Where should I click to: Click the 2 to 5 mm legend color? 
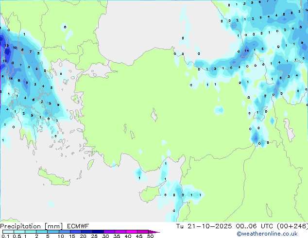click(x=42, y=232)
